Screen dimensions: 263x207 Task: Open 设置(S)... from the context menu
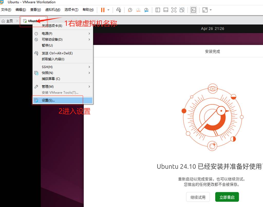pyautogui.click(x=63, y=100)
